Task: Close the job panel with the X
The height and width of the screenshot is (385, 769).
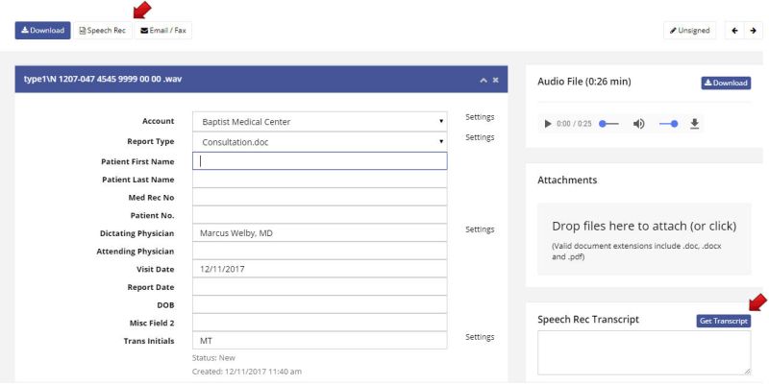Action: [496, 79]
